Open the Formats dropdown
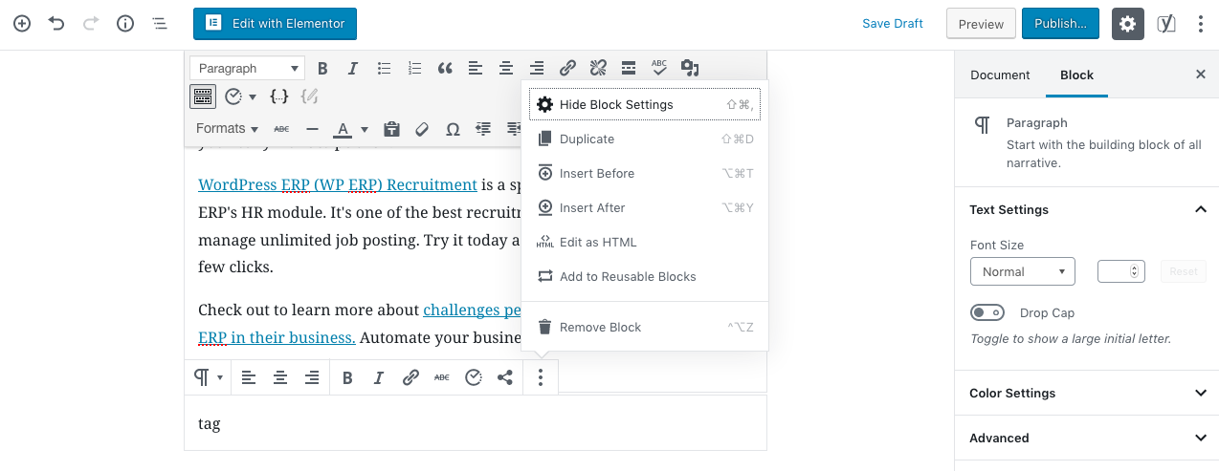 tap(227, 128)
